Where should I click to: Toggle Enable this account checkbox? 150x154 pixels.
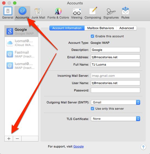click(x=92, y=36)
